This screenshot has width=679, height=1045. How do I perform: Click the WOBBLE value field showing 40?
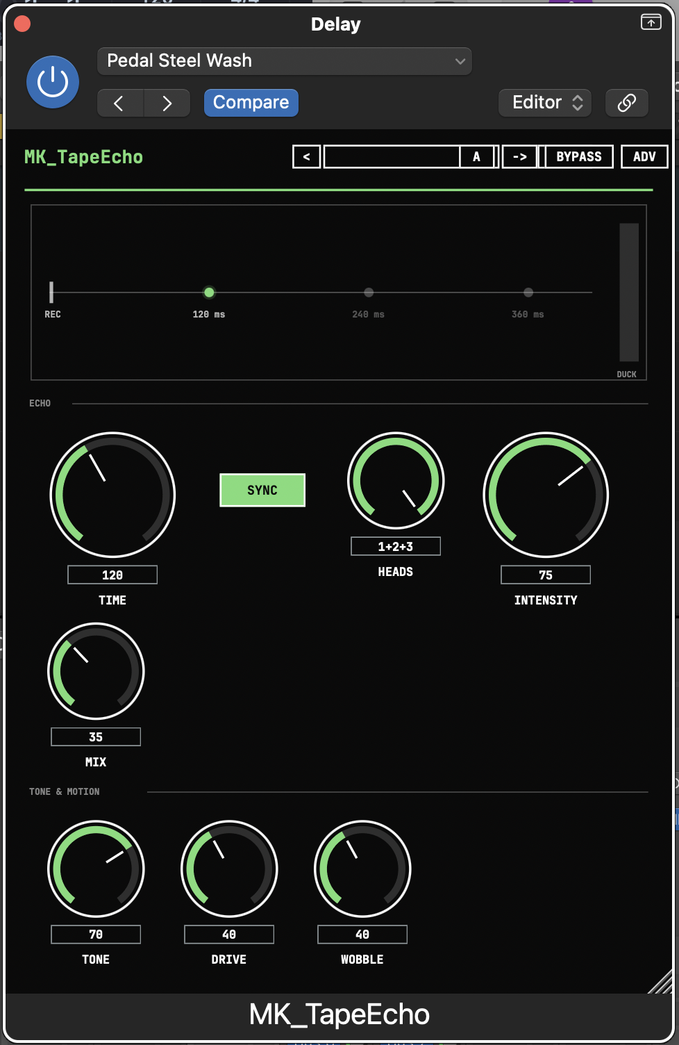point(362,935)
